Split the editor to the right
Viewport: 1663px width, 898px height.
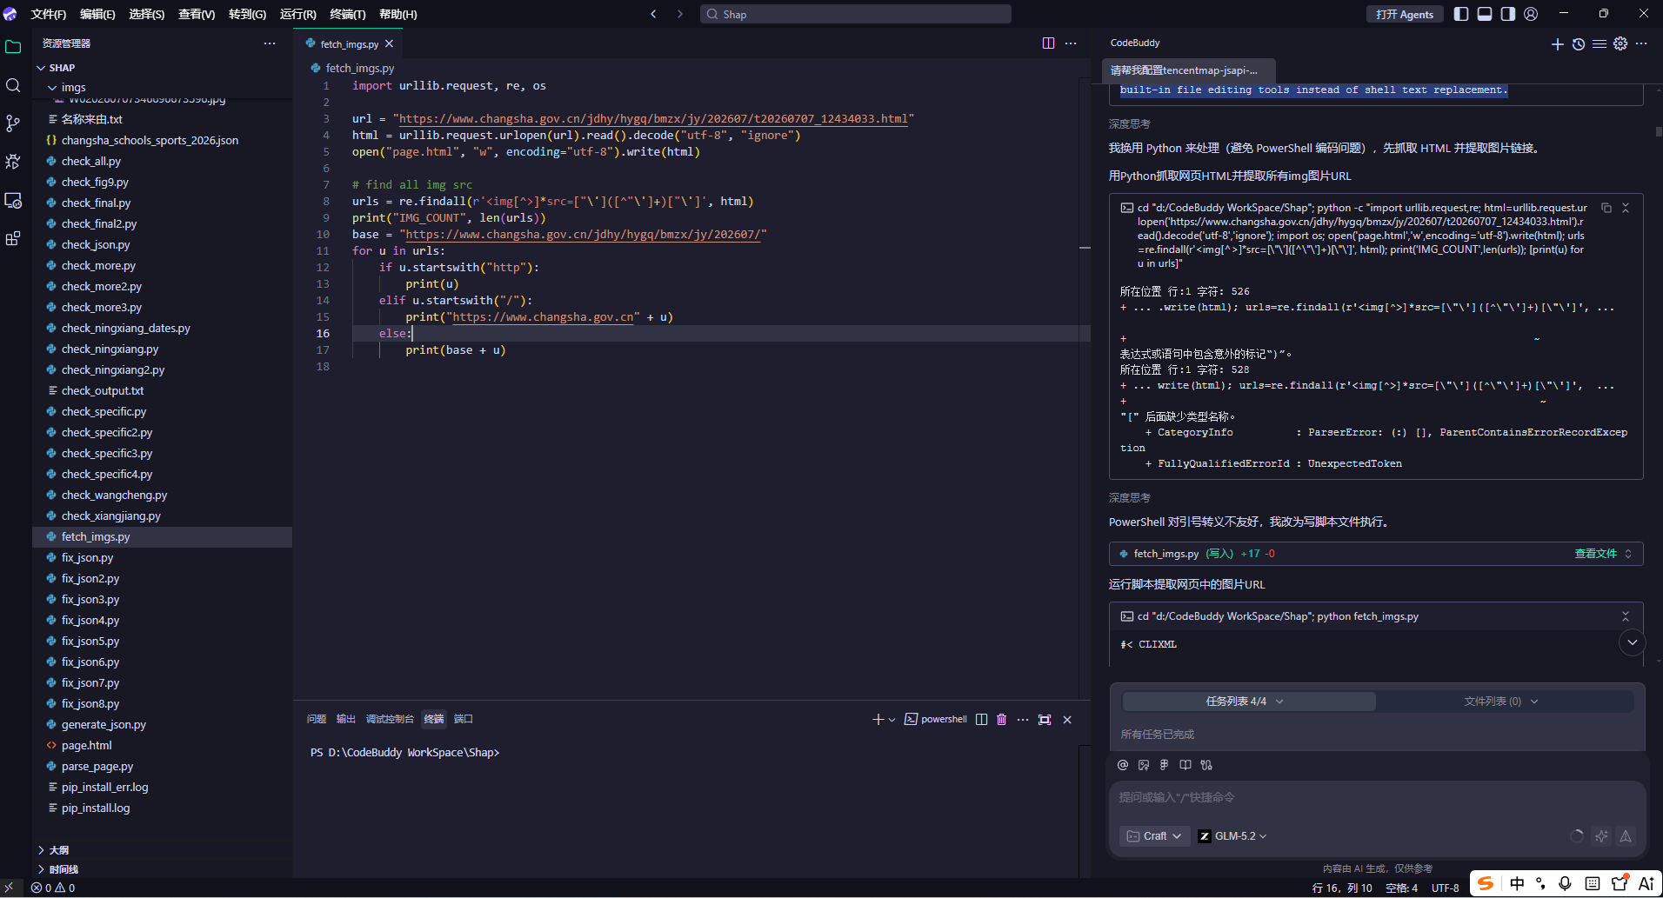[x=1048, y=43]
